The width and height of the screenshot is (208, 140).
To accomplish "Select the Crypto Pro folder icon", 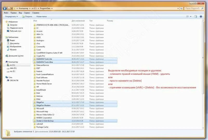I will 35,56.
